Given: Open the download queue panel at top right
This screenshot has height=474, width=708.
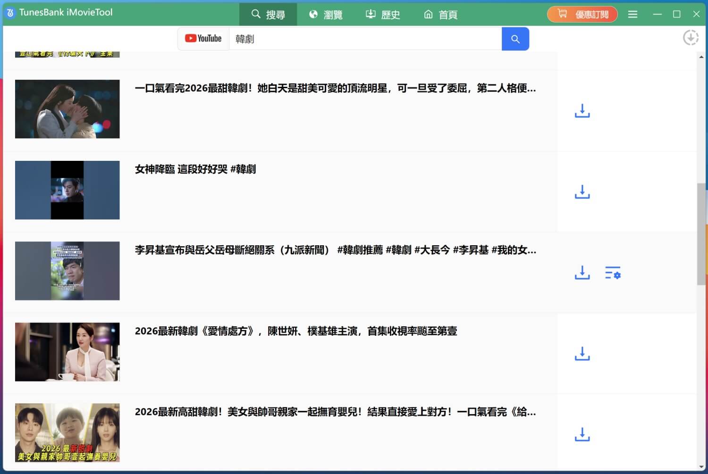Looking at the screenshot, I should pyautogui.click(x=691, y=37).
